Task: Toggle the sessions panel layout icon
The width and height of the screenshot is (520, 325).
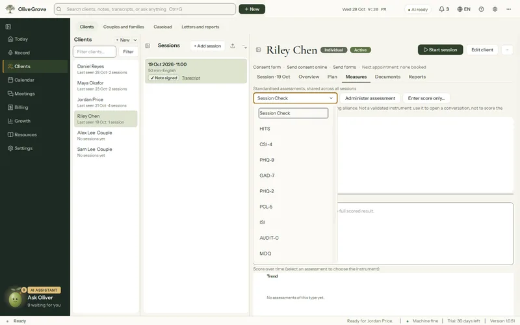Action: tap(148, 45)
